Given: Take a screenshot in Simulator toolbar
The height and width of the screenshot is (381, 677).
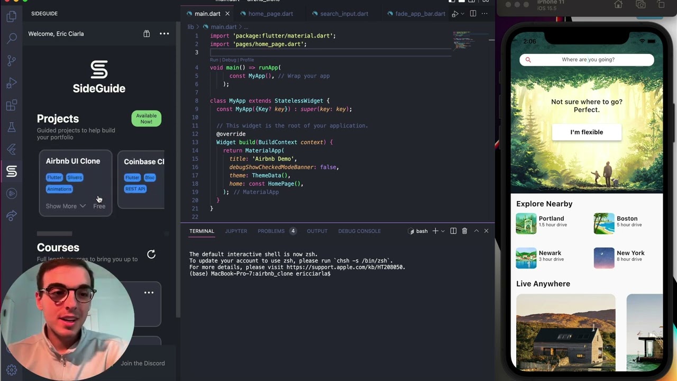Looking at the screenshot, I should 641,5.
